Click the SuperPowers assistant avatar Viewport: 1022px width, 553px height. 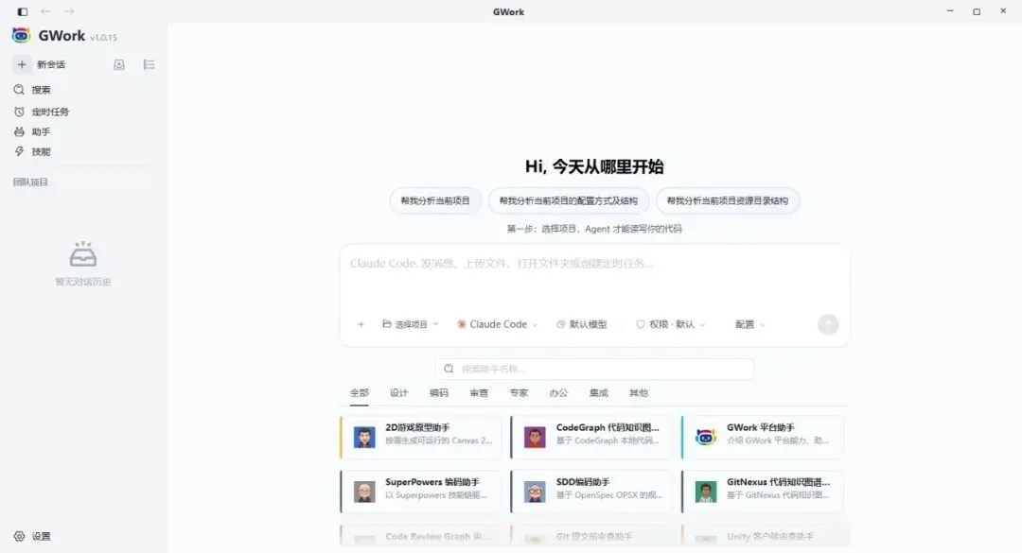tap(364, 492)
